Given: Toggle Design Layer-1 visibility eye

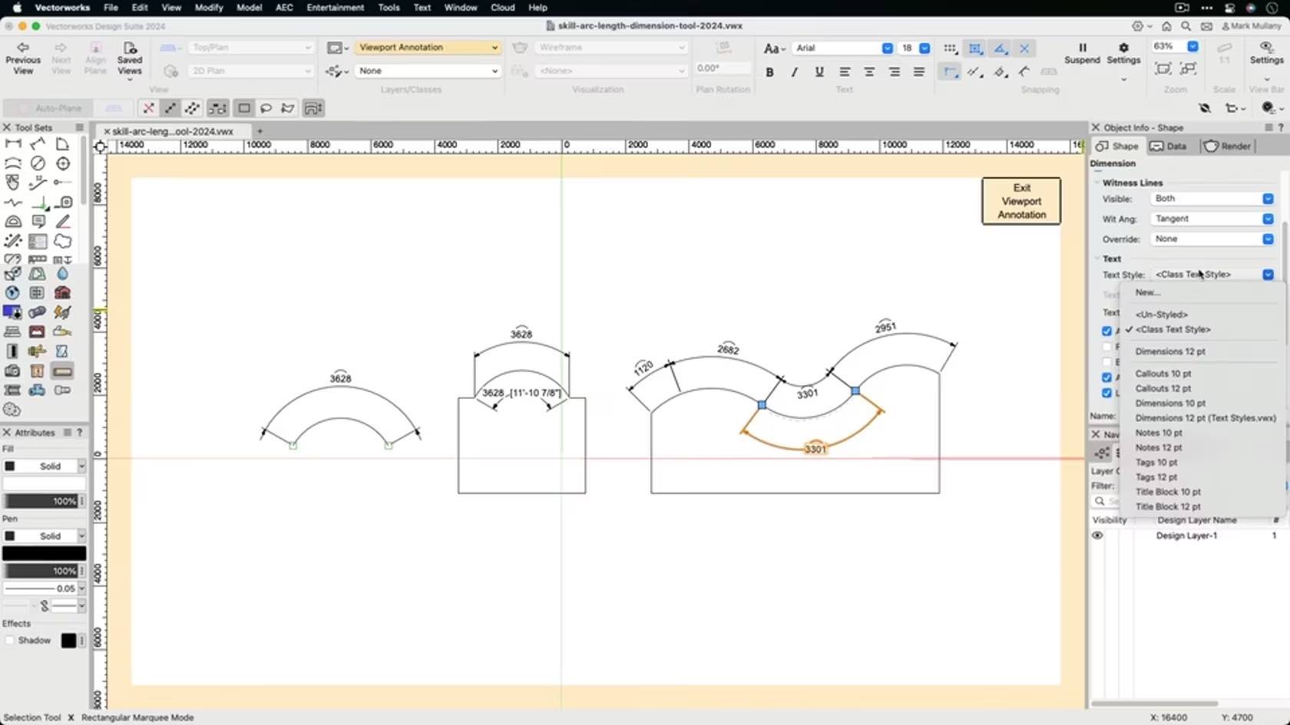Looking at the screenshot, I should [1097, 536].
